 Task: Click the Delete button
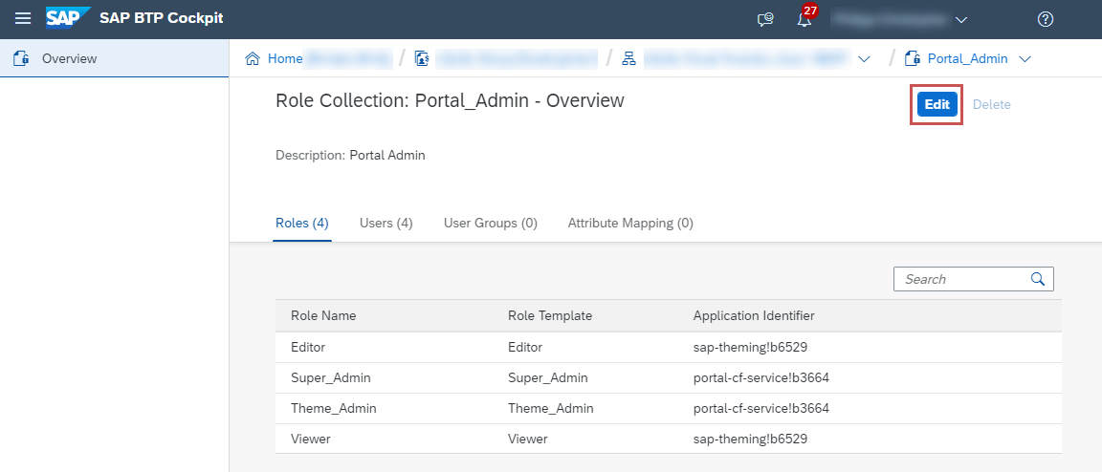[992, 105]
